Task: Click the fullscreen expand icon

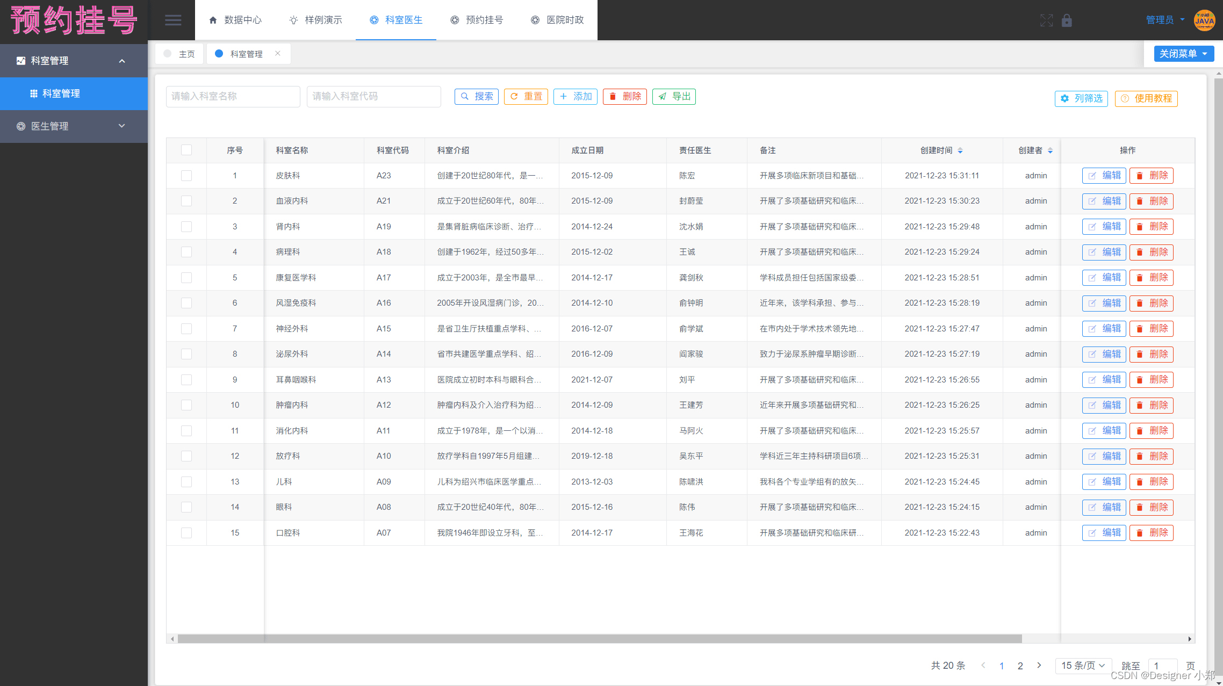Action: tap(1046, 20)
